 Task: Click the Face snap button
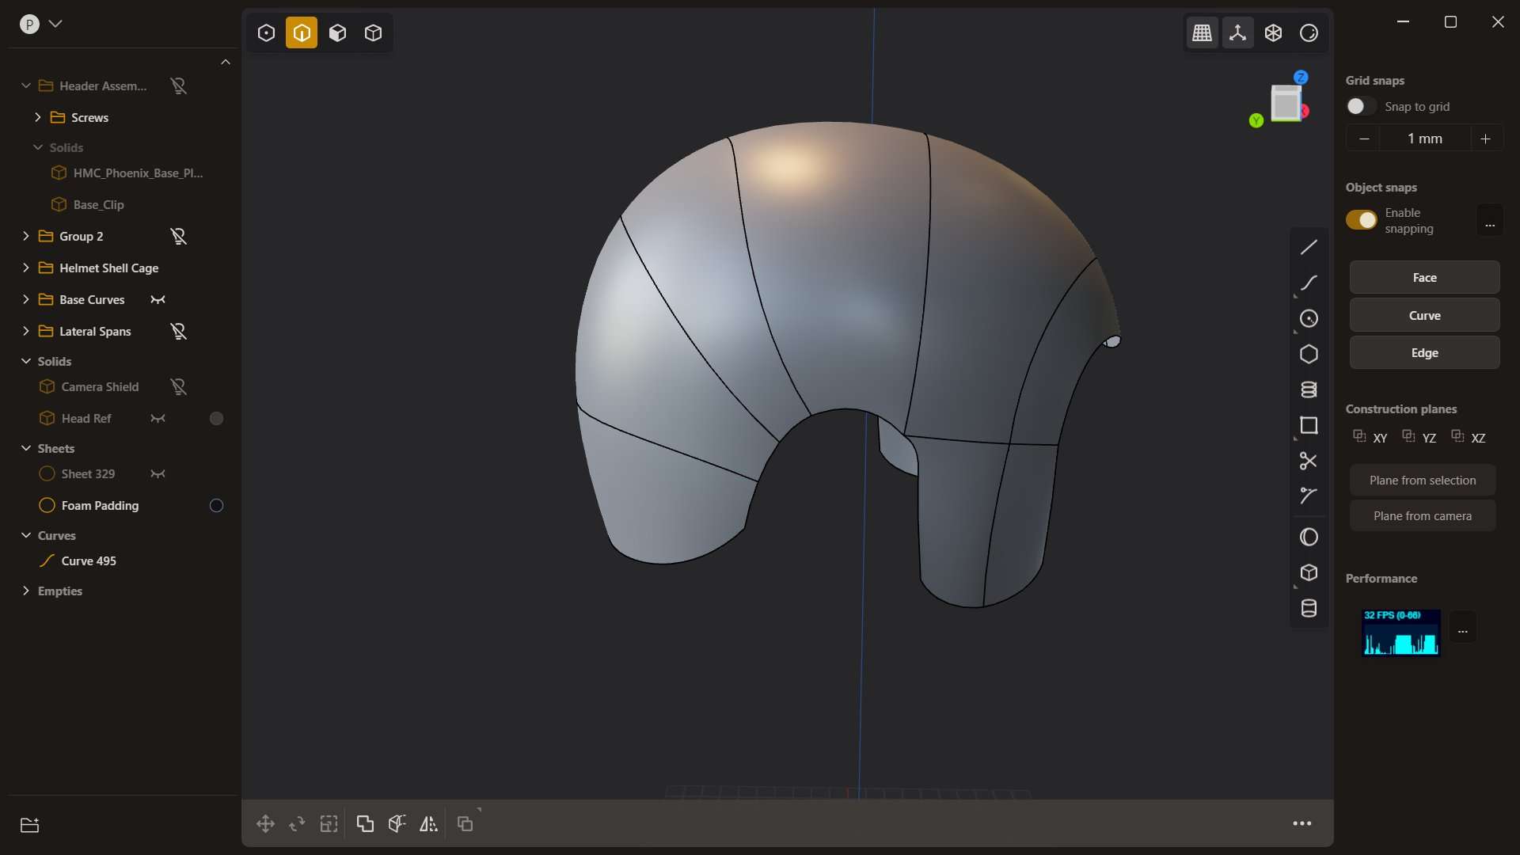pos(1424,278)
